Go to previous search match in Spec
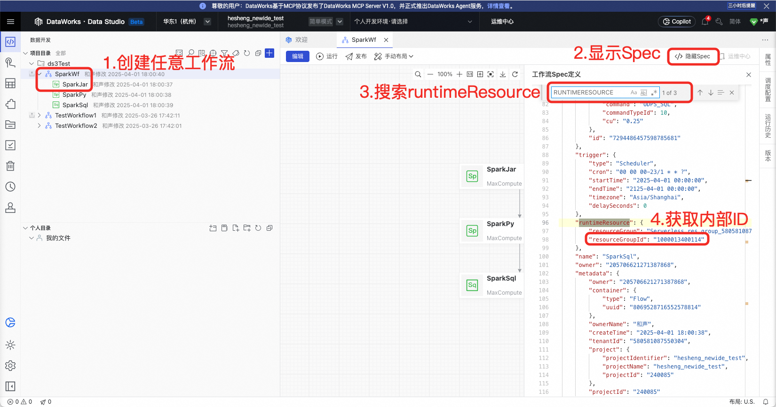The height and width of the screenshot is (407, 776). (x=700, y=93)
